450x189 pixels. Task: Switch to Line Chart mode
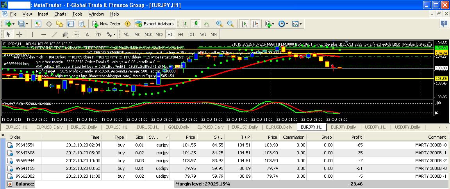tap(206, 24)
